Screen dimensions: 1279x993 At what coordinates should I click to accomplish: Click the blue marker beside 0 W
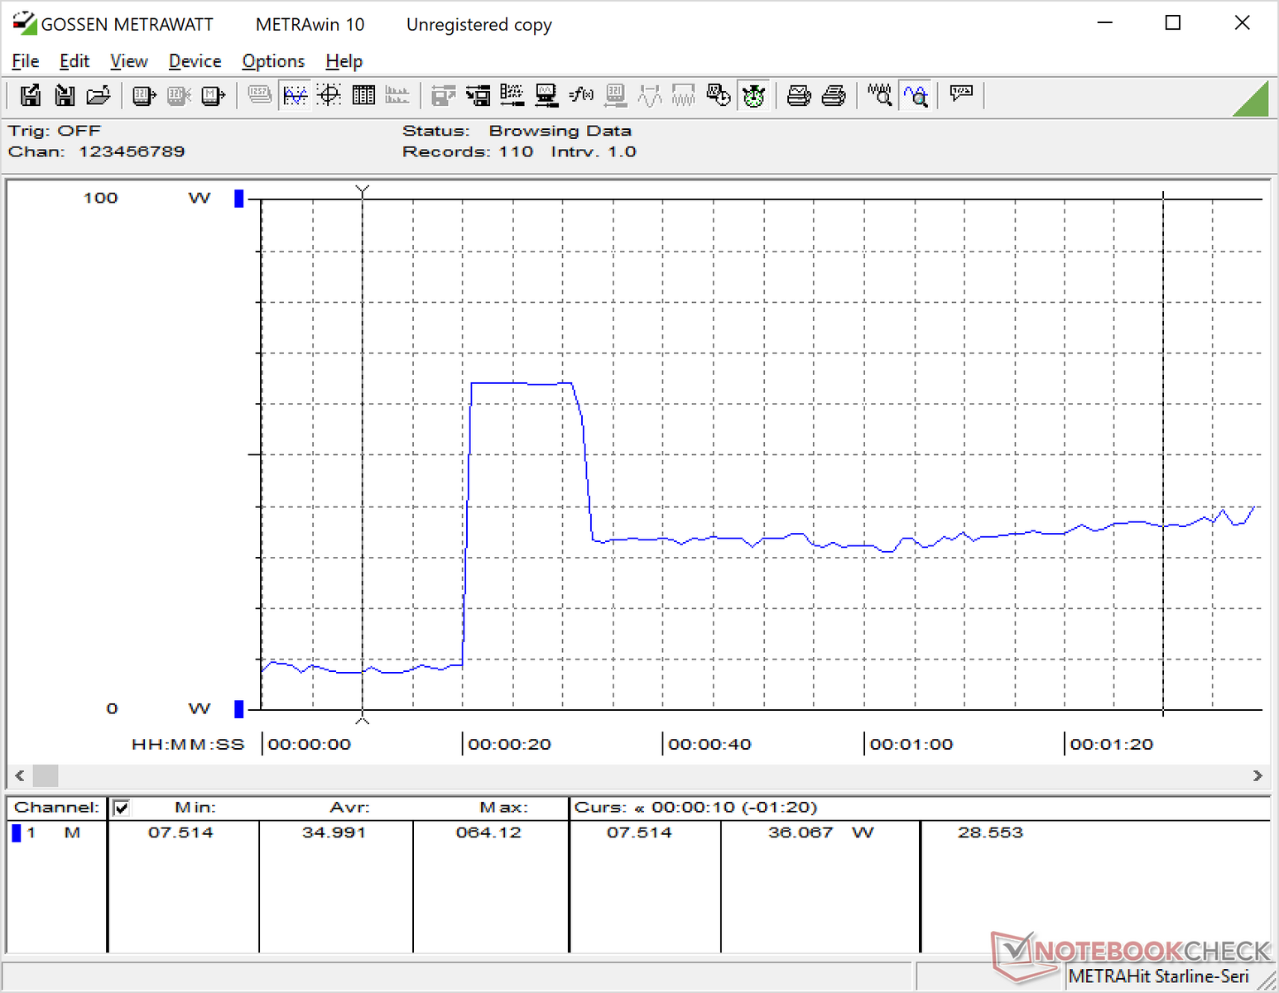pos(239,709)
